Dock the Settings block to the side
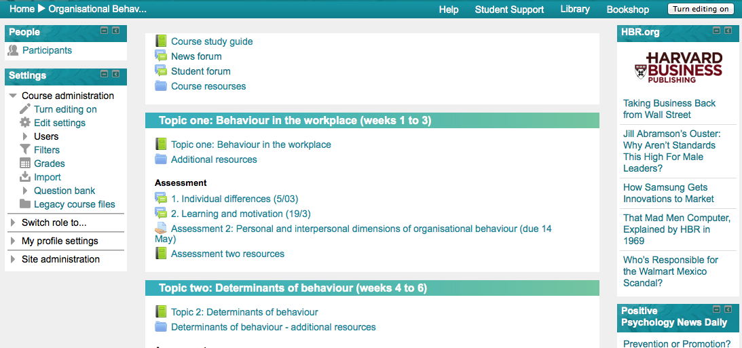 (x=115, y=74)
